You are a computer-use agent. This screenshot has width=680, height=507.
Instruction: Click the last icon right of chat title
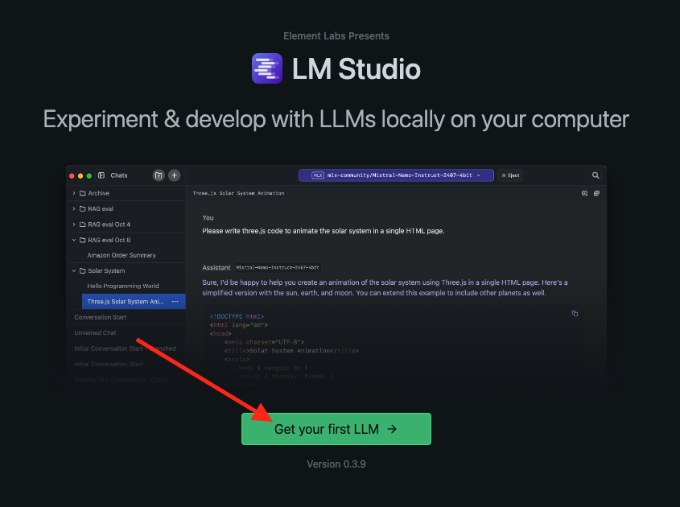coord(597,193)
